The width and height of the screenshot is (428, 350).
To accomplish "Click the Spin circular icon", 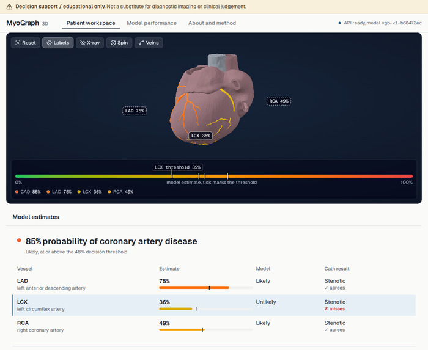I will (113, 43).
